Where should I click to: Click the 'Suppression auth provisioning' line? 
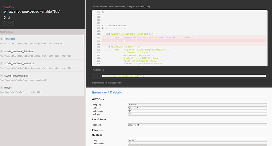click(x=130, y=34)
